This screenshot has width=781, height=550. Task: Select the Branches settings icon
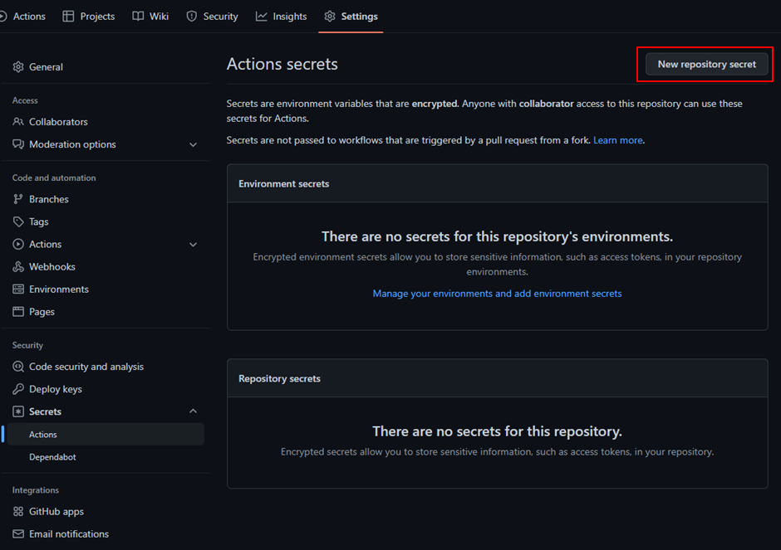coord(17,199)
